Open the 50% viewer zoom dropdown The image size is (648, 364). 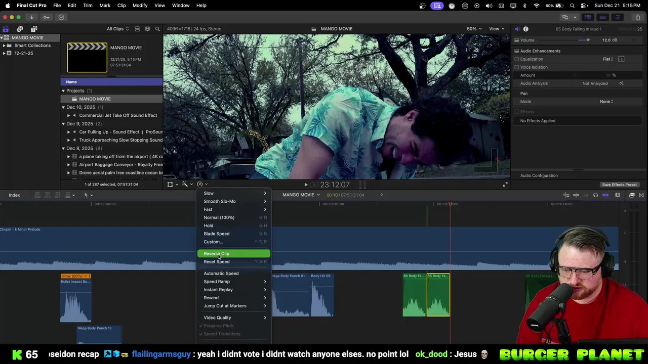point(474,29)
